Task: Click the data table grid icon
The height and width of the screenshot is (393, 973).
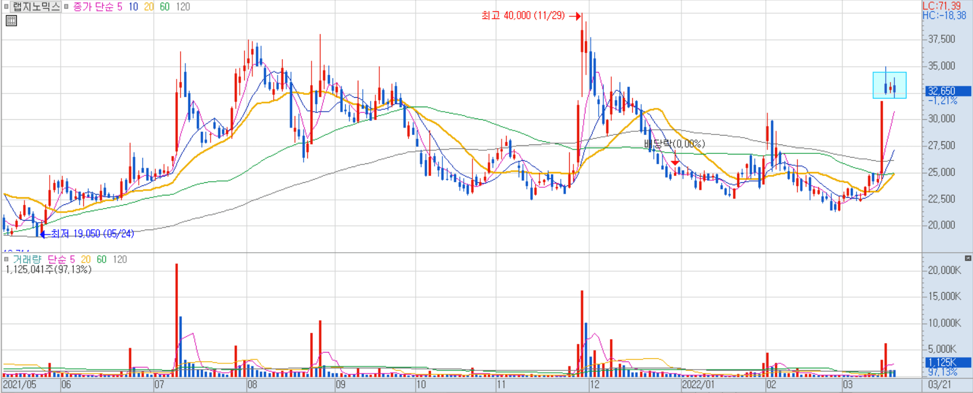Action: (x=11, y=21)
